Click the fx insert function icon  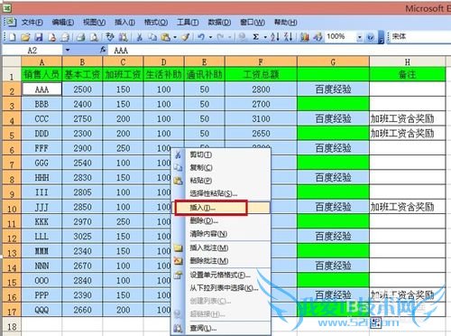coord(103,50)
